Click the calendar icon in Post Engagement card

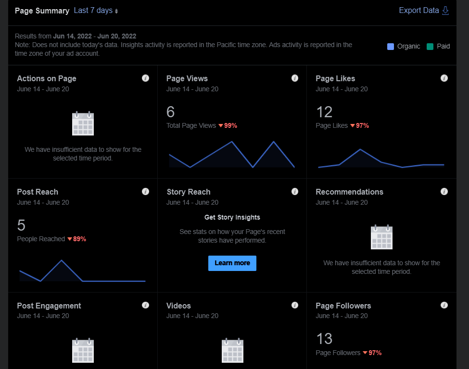[83, 350]
